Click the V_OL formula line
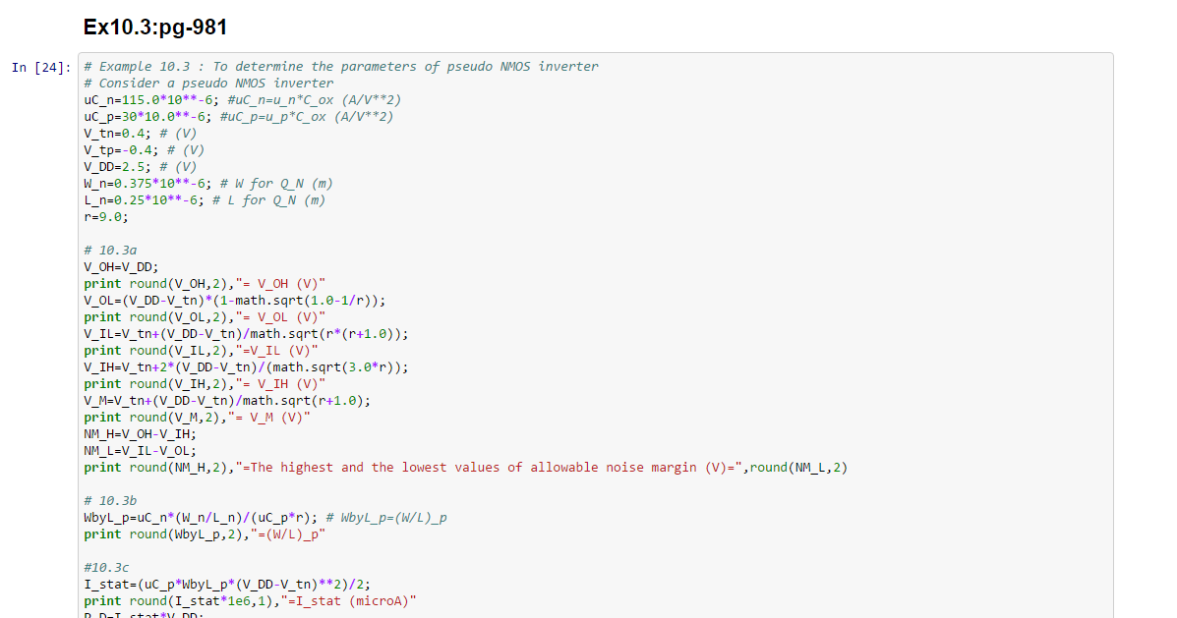 click(235, 301)
